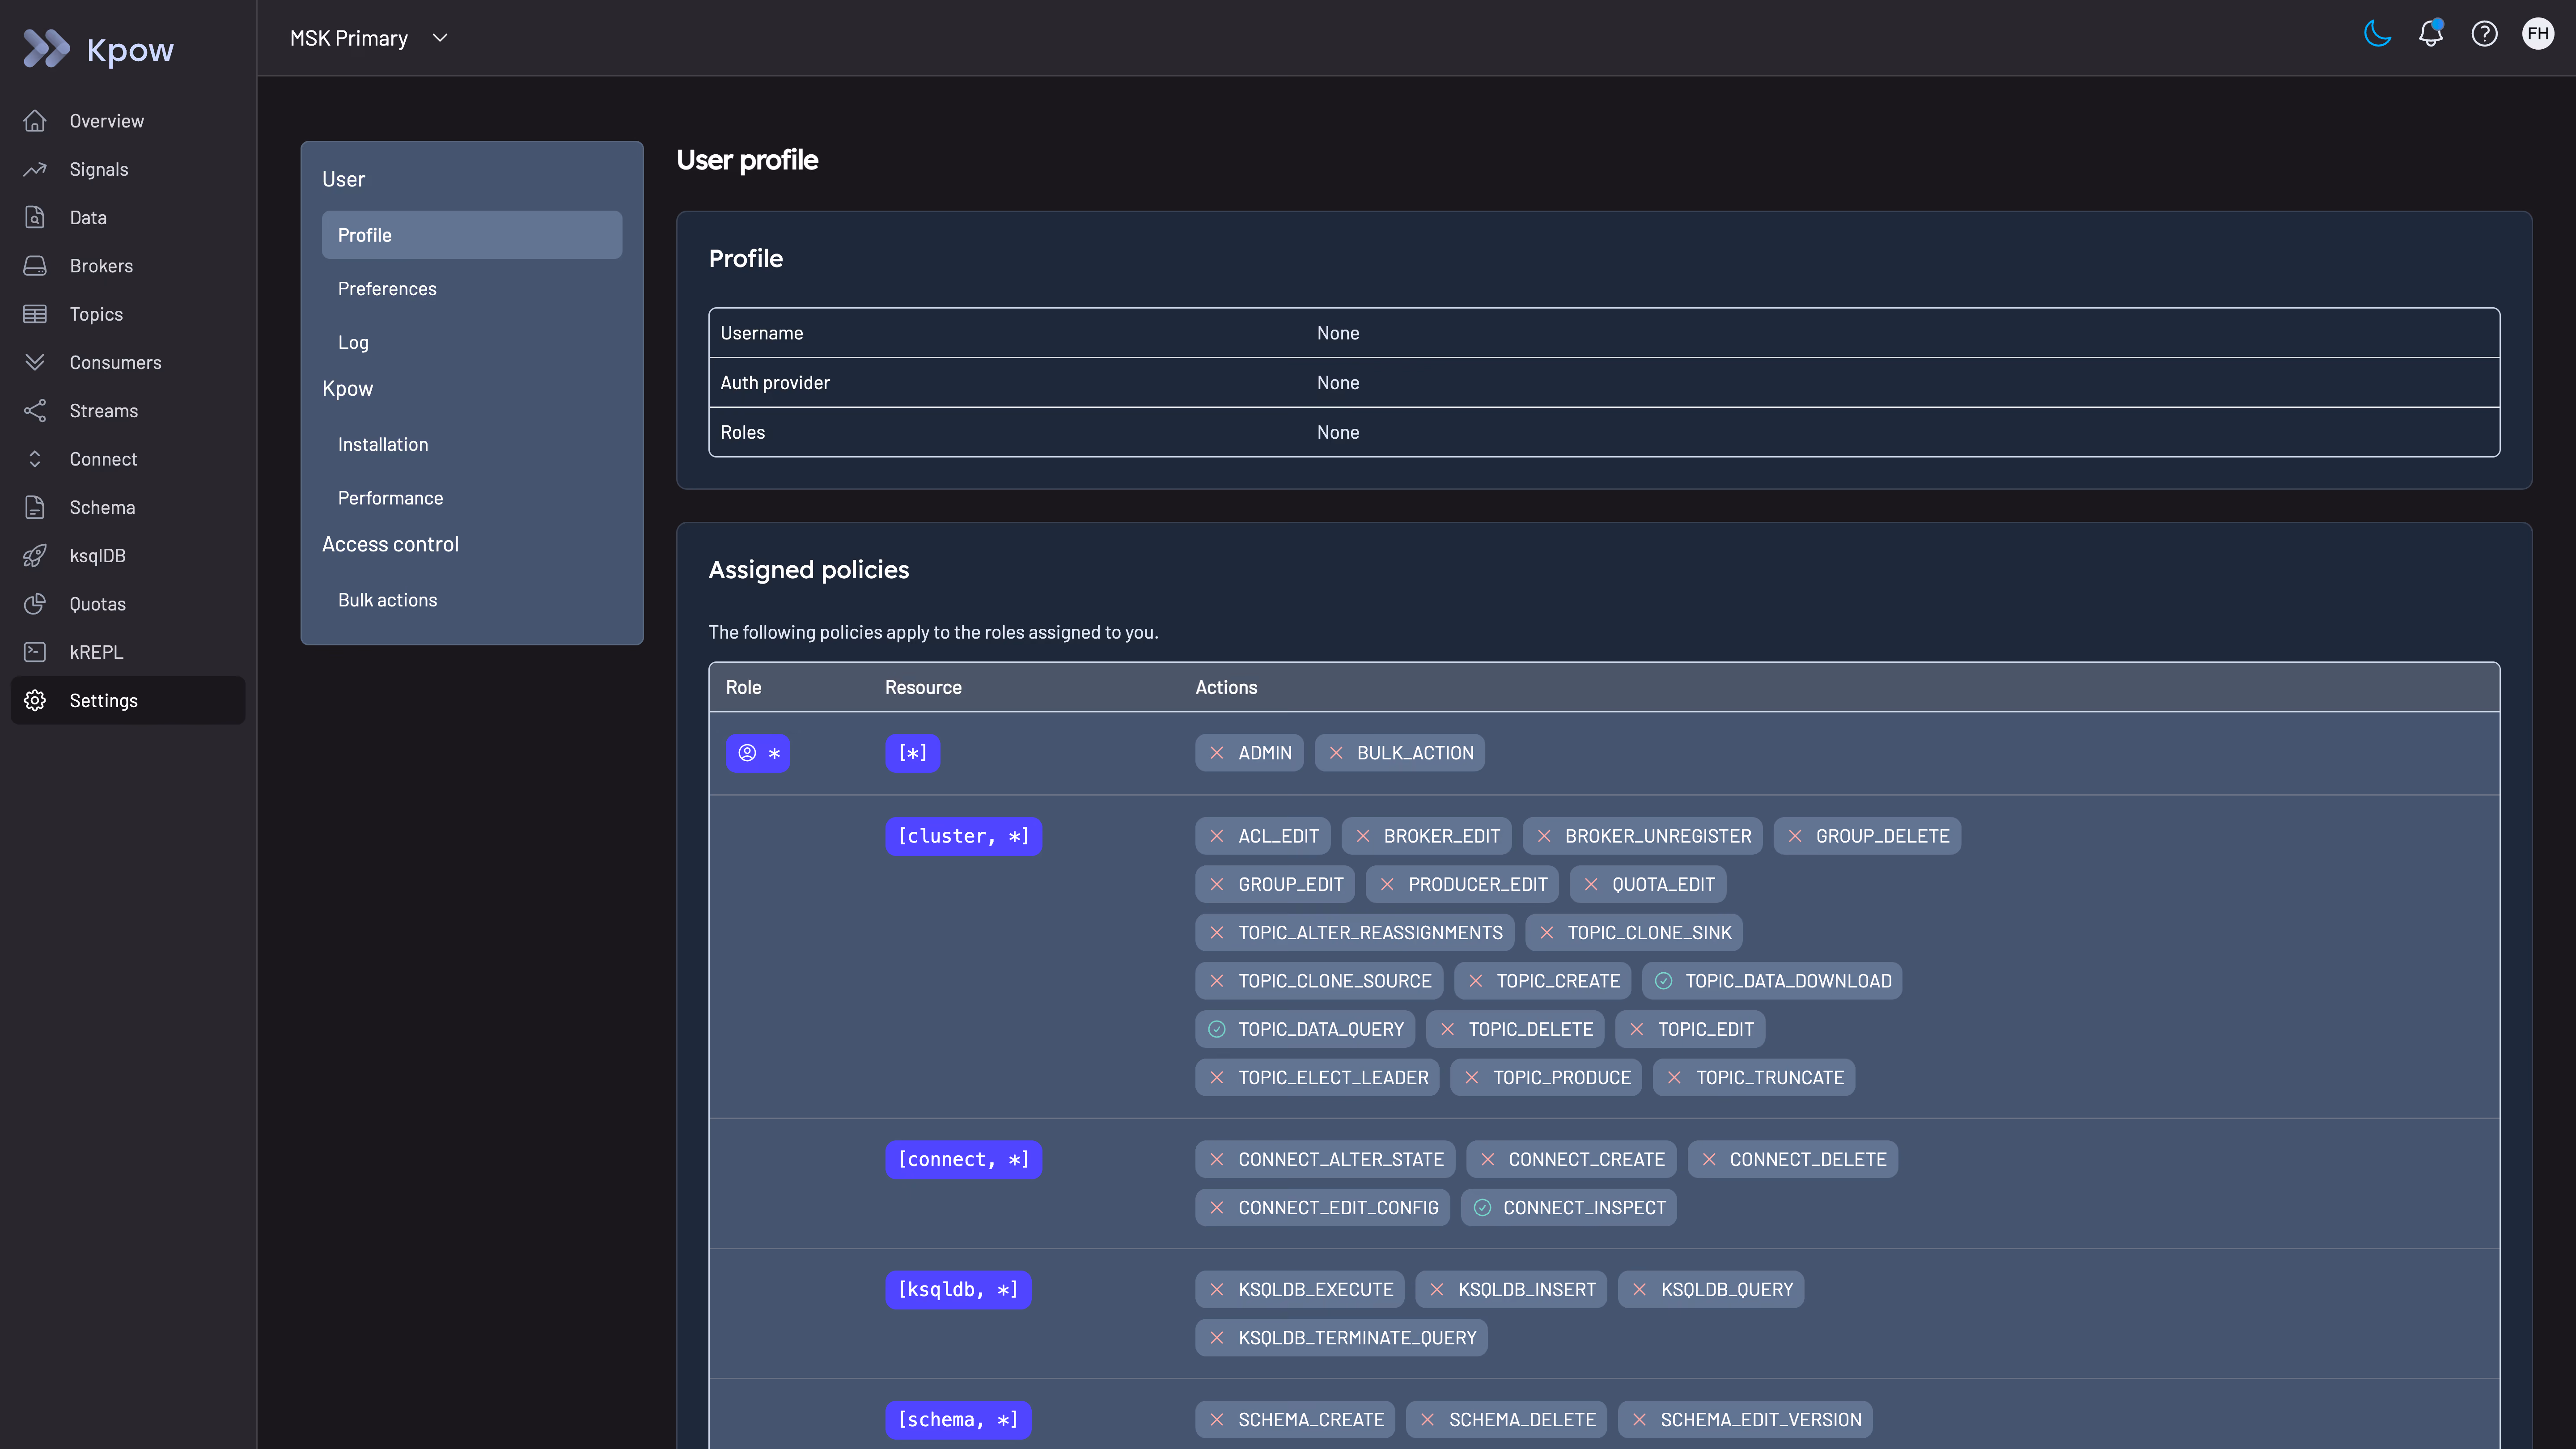Click the Kpow logo icon
Image resolution: width=2576 pixels, height=1449 pixels.
point(46,49)
